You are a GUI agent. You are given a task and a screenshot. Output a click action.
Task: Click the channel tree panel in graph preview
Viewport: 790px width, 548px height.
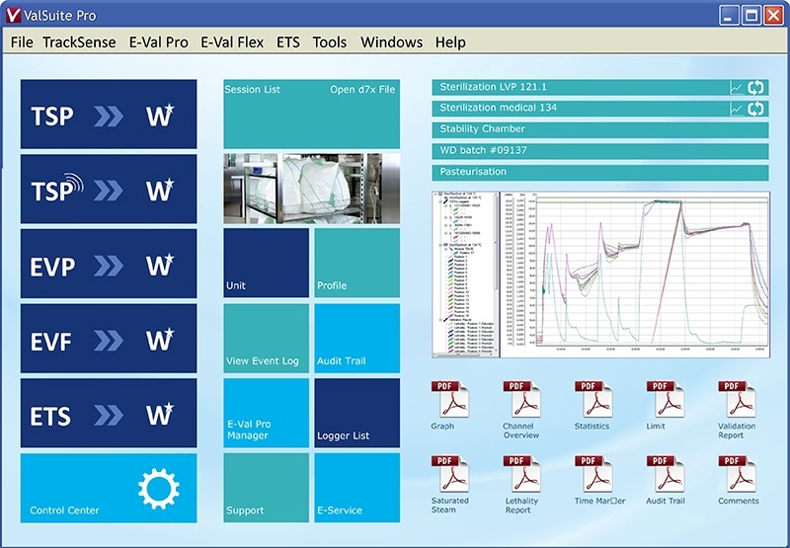465,274
